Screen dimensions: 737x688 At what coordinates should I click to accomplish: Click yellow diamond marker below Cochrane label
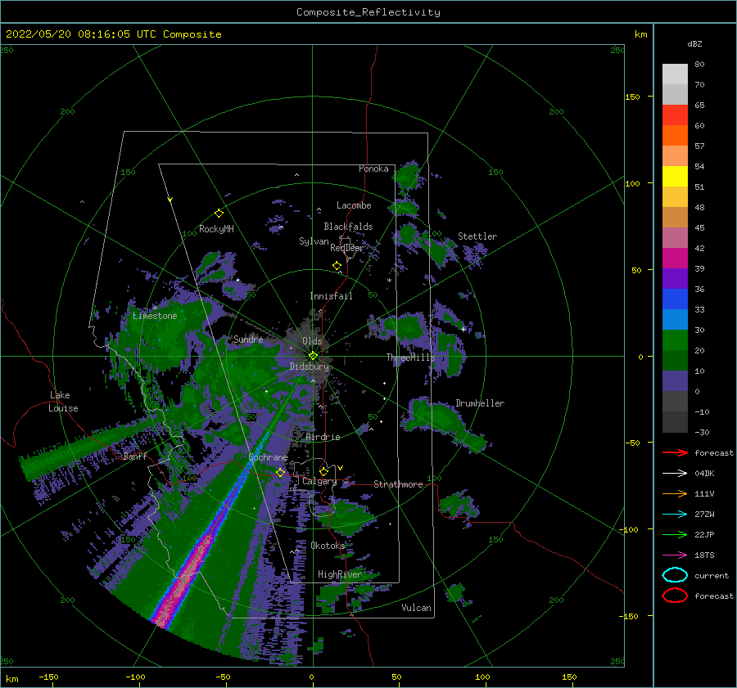280,472
